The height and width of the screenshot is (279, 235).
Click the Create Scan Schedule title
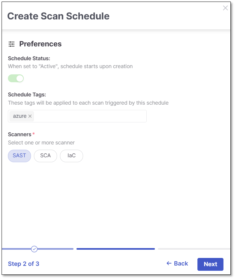[x=58, y=16]
